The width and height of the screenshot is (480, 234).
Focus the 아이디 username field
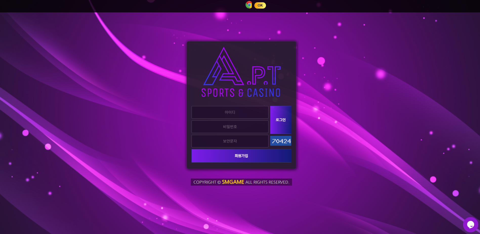[230, 112]
